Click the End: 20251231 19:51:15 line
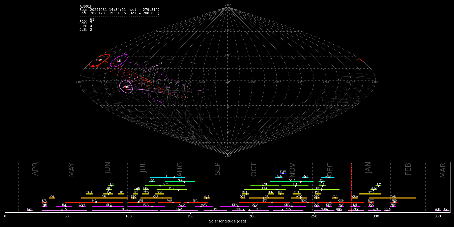Viewport: 454px width, 227px height. click(x=120, y=13)
